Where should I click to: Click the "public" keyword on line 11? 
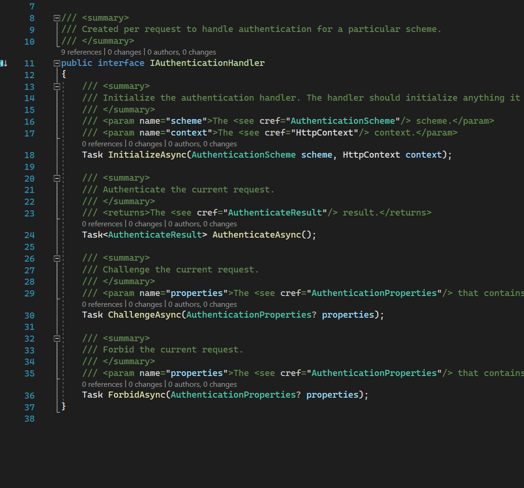[77, 63]
